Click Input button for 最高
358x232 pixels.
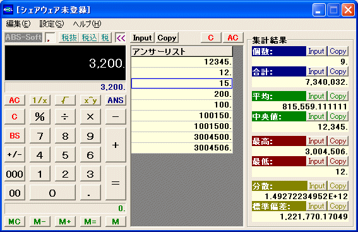316,141
